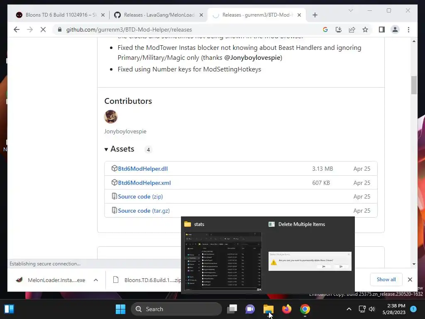Open File Explorer on taskbar
Screen dimensions: 425x319
[269, 309]
